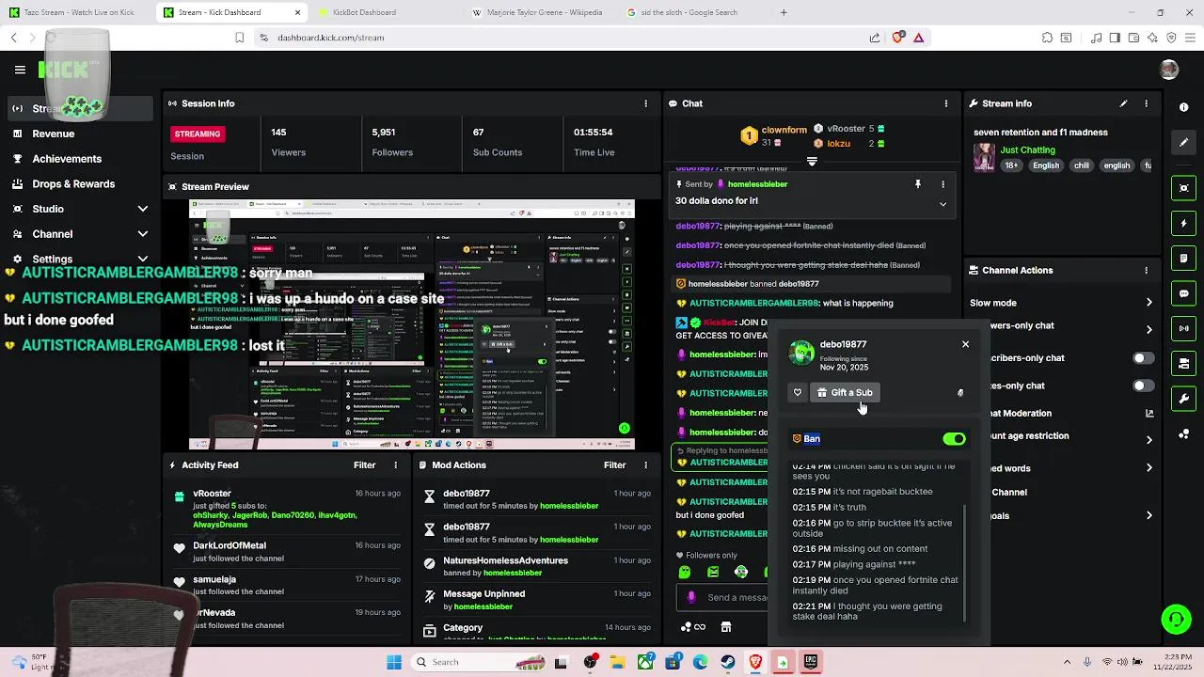Toggle broadcast signal icon in right sidebar

pyautogui.click(x=1184, y=328)
